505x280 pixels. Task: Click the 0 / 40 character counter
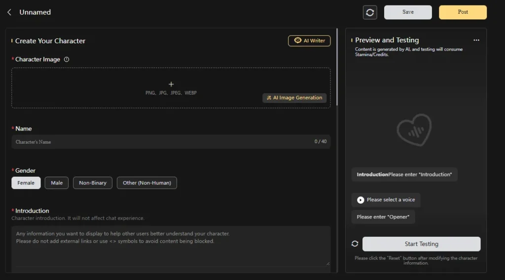tap(321, 141)
